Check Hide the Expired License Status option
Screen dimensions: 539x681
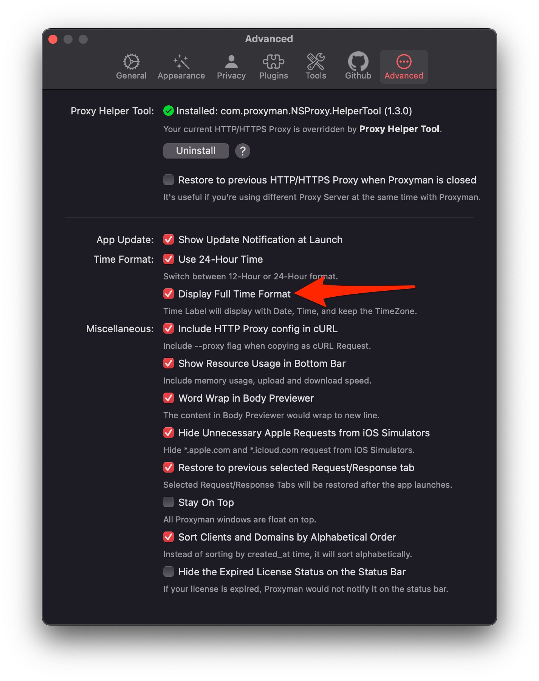[169, 572]
